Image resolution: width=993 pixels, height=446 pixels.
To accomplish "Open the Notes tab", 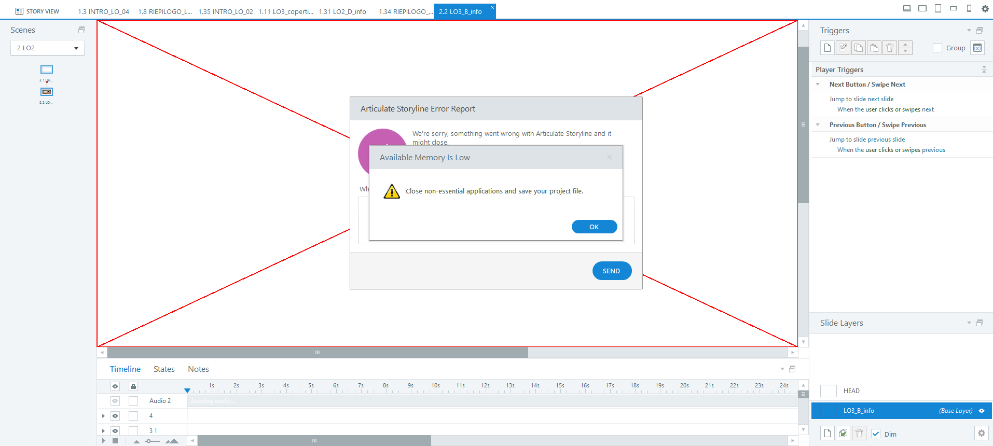I will pos(198,369).
